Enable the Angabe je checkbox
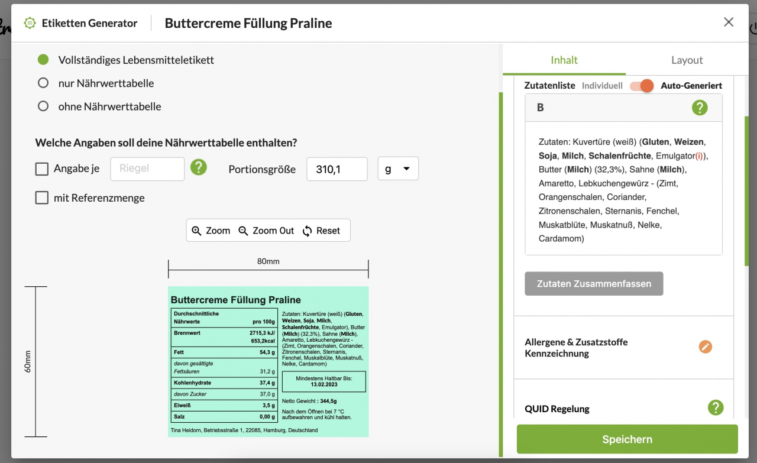The image size is (757, 463). tap(41, 169)
